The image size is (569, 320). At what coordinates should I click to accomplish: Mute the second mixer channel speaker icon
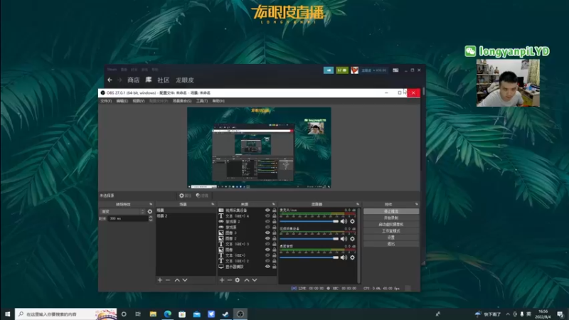click(344, 239)
